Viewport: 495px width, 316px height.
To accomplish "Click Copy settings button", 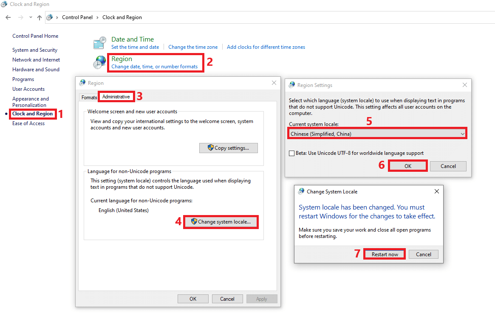I will pyautogui.click(x=228, y=148).
